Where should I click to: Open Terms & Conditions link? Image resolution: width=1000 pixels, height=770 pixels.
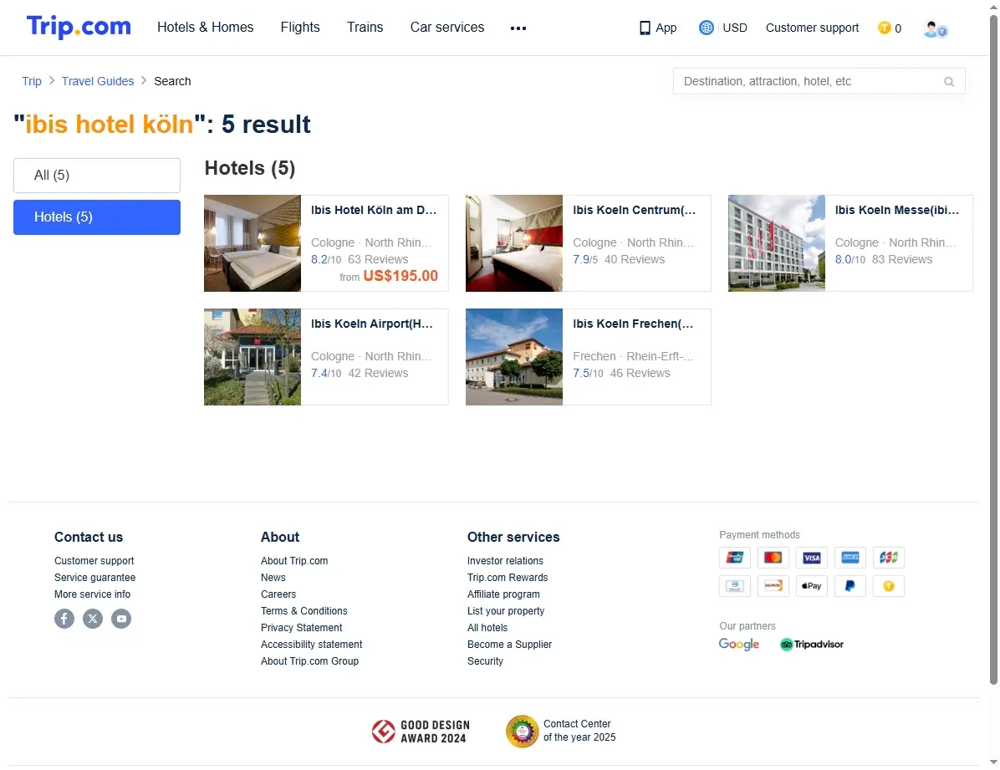pos(304,611)
